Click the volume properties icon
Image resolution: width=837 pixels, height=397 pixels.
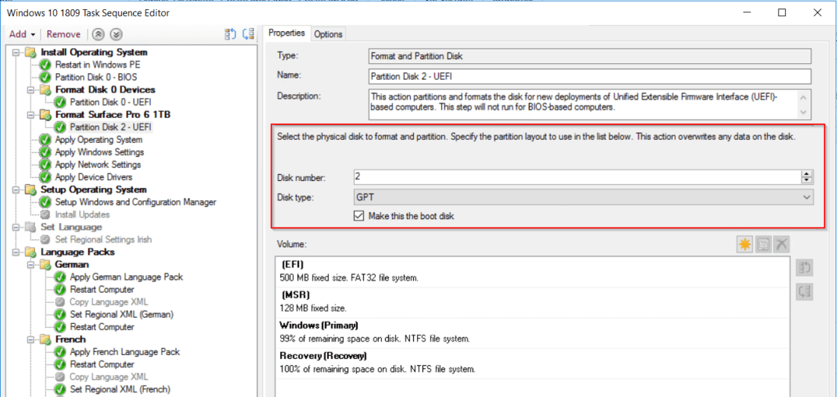pos(763,244)
